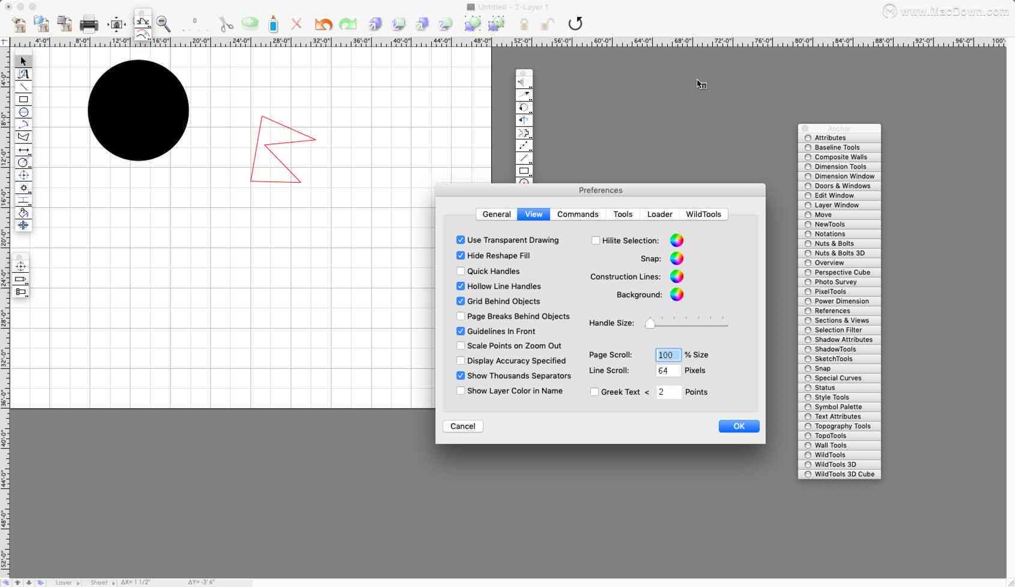The width and height of the screenshot is (1015, 587).
Task: Click the magnifier Zoom tool
Action: point(163,24)
